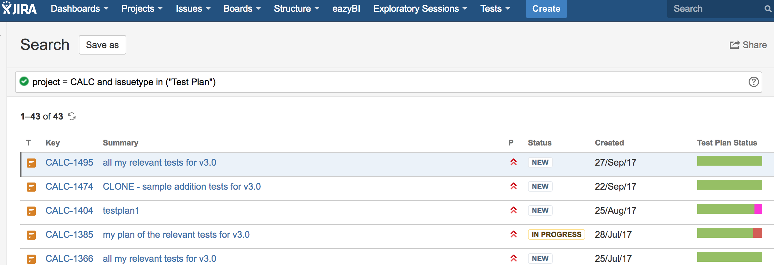Viewport: 774px width, 265px height.
Task: Open eazyBI from the top navigation
Action: tap(346, 8)
